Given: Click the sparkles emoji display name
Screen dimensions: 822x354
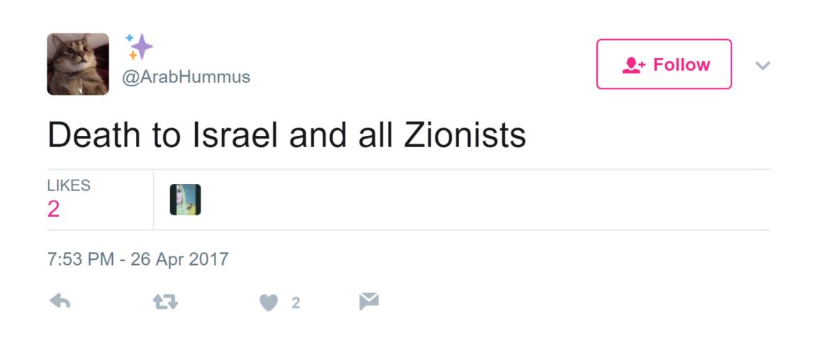Looking at the screenshot, I should pos(139,47).
